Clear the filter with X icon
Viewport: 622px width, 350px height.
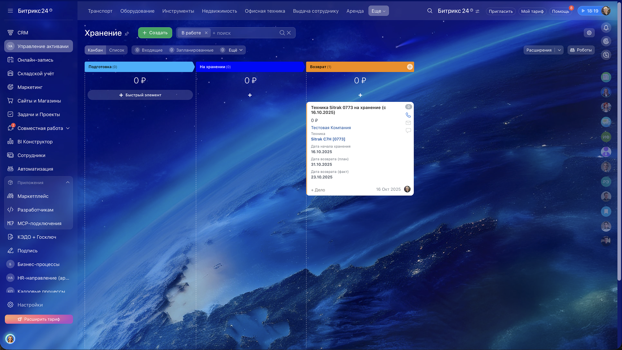(x=289, y=33)
